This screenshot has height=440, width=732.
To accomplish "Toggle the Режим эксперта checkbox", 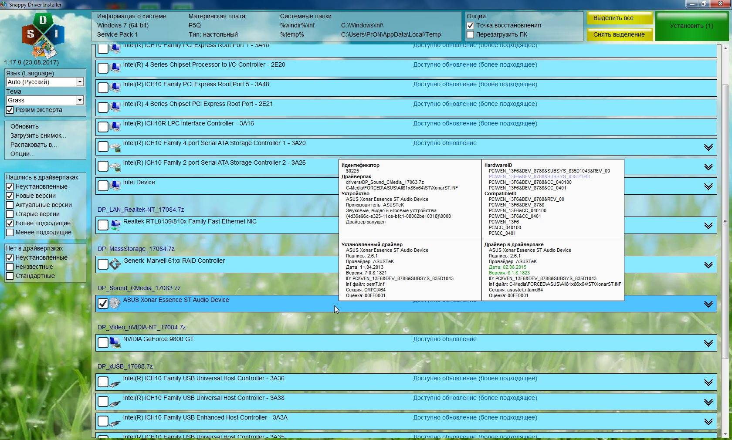I will (x=10, y=110).
